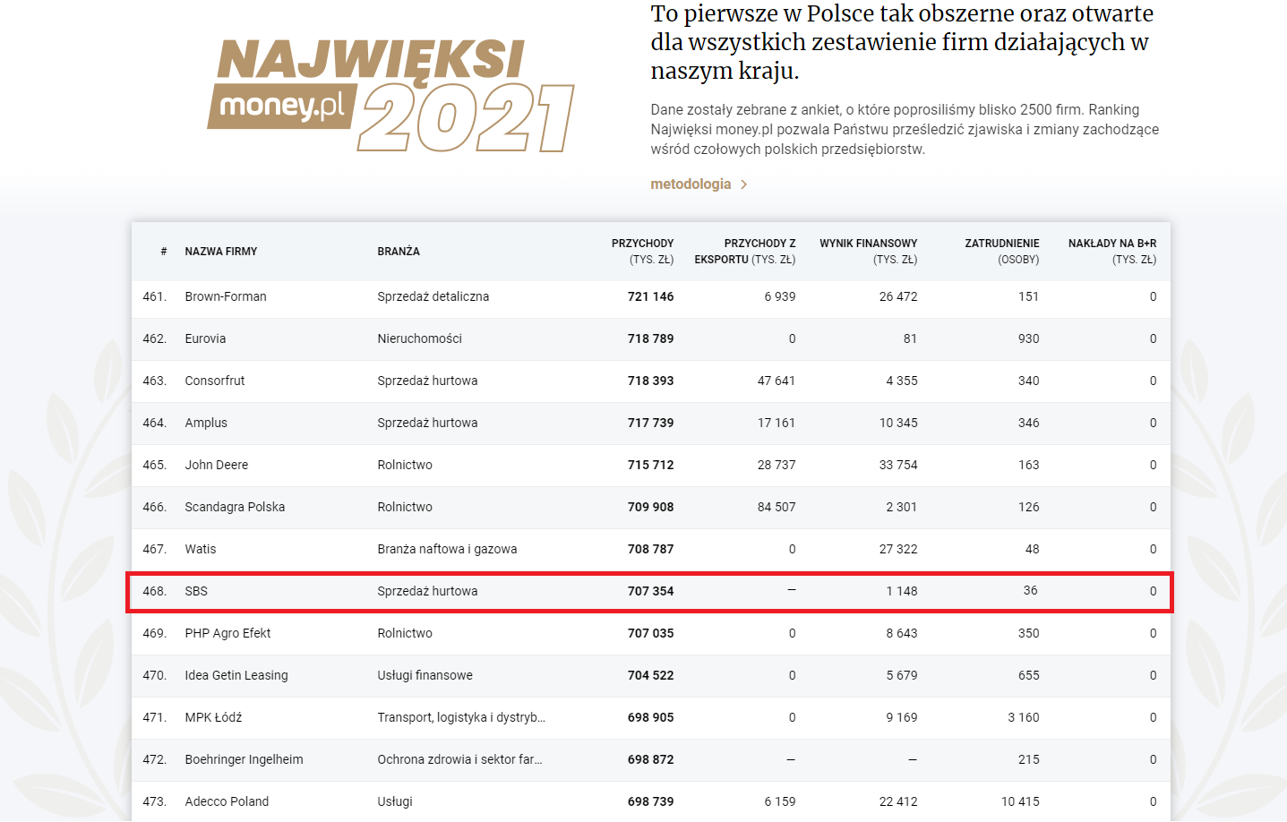This screenshot has height=822, width=1287.
Task: Select the John Deere company name
Action: click(x=217, y=465)
